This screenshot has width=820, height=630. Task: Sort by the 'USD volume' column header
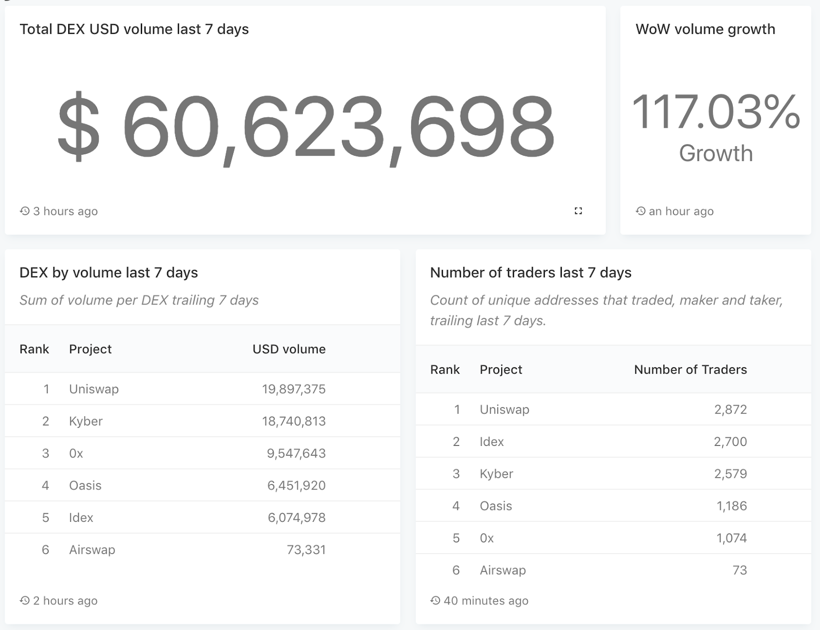[x=289, y=349]
